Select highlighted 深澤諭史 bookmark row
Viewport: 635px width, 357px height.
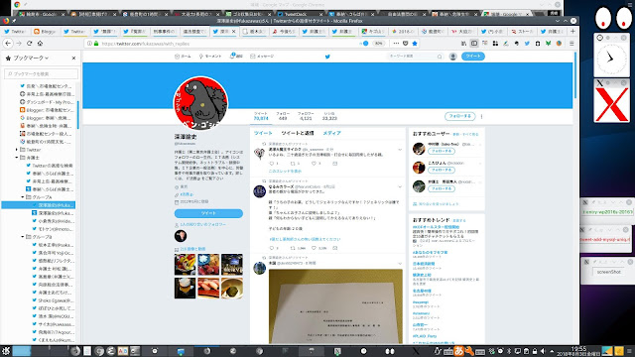click(39, 205)
